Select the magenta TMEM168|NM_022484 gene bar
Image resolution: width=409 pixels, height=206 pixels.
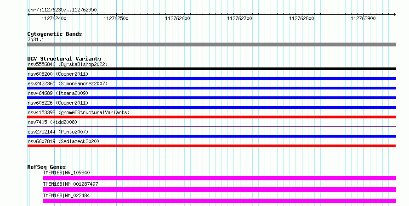[220, 201]
